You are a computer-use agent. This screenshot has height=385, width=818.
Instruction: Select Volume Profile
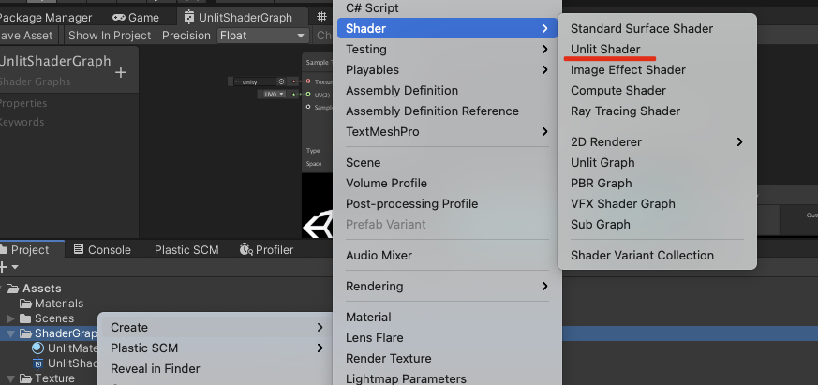click(386, 183)
